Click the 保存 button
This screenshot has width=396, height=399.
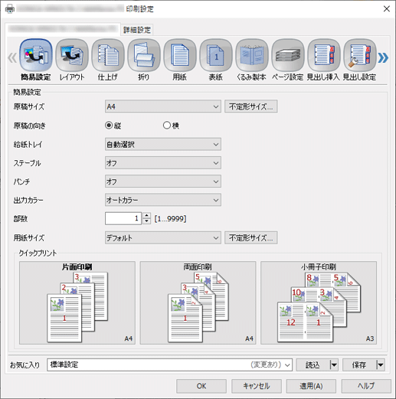click(359, 365)
